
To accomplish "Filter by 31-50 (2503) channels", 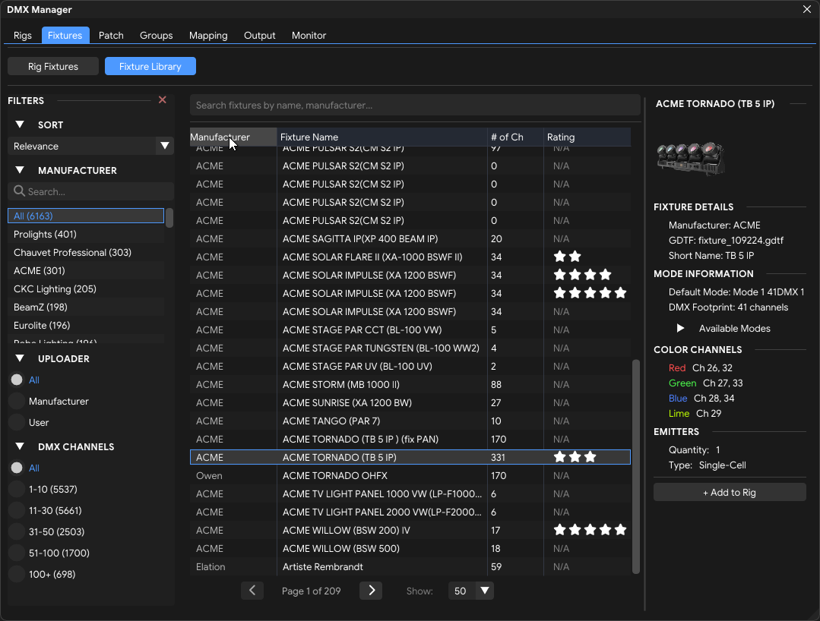I will pyautogui.click(x=17, y=531).
